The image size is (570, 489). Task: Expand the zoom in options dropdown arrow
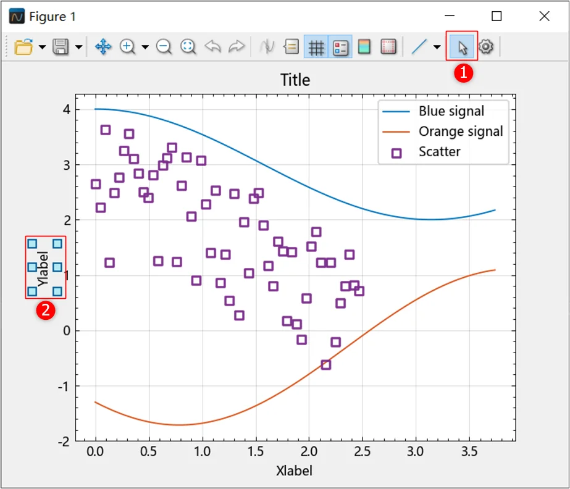(x=145, y=47)
